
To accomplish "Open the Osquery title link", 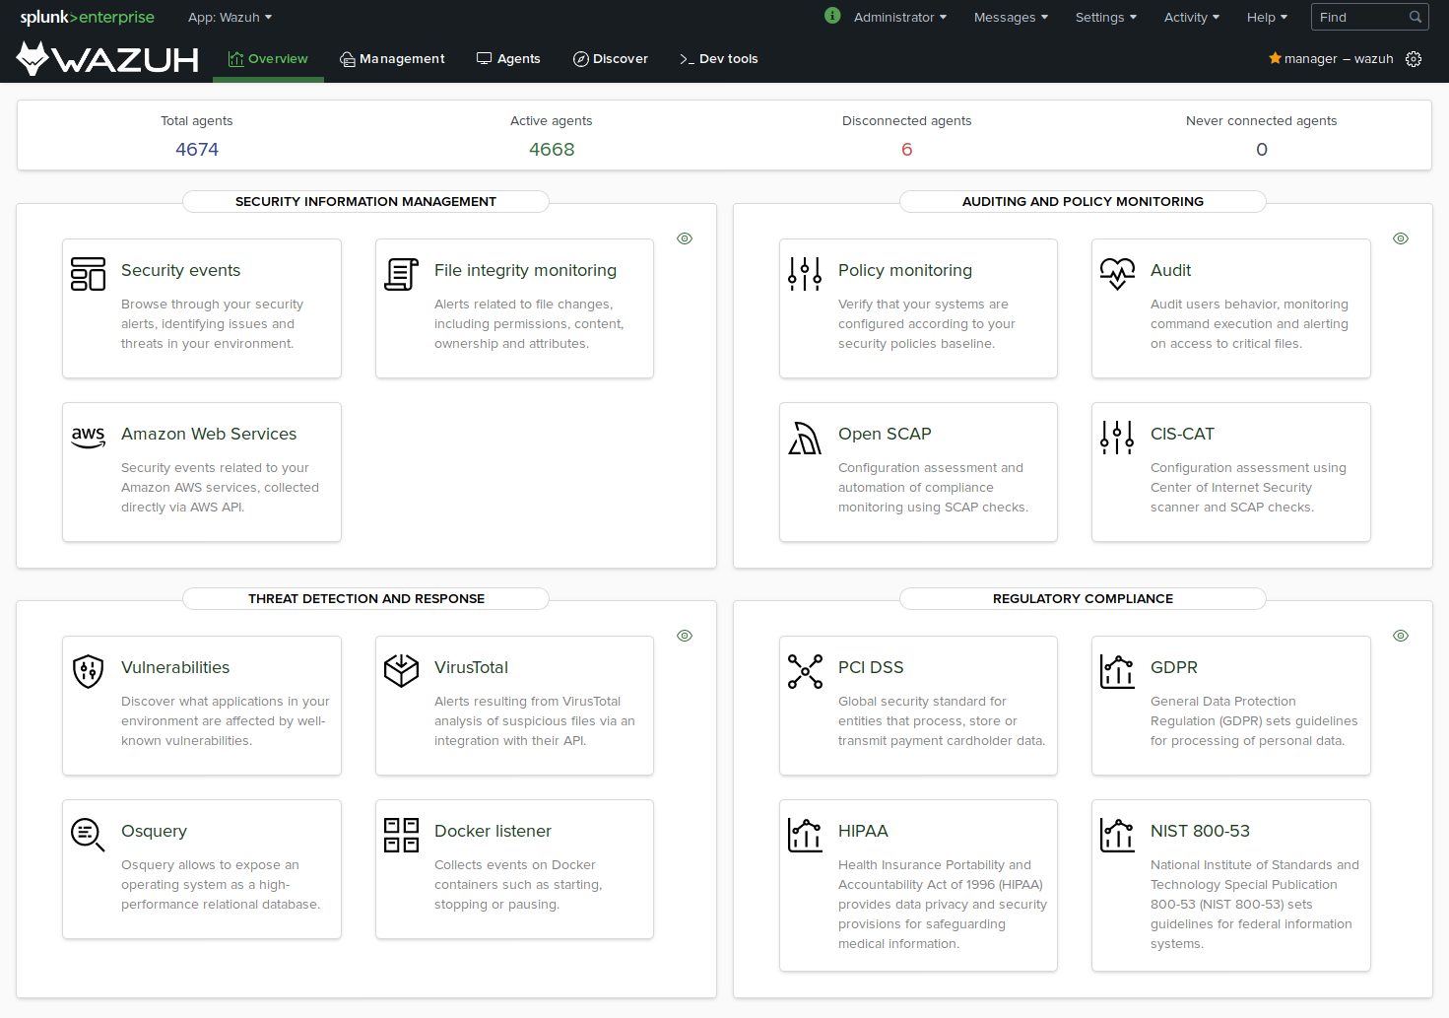I will 154,831.
